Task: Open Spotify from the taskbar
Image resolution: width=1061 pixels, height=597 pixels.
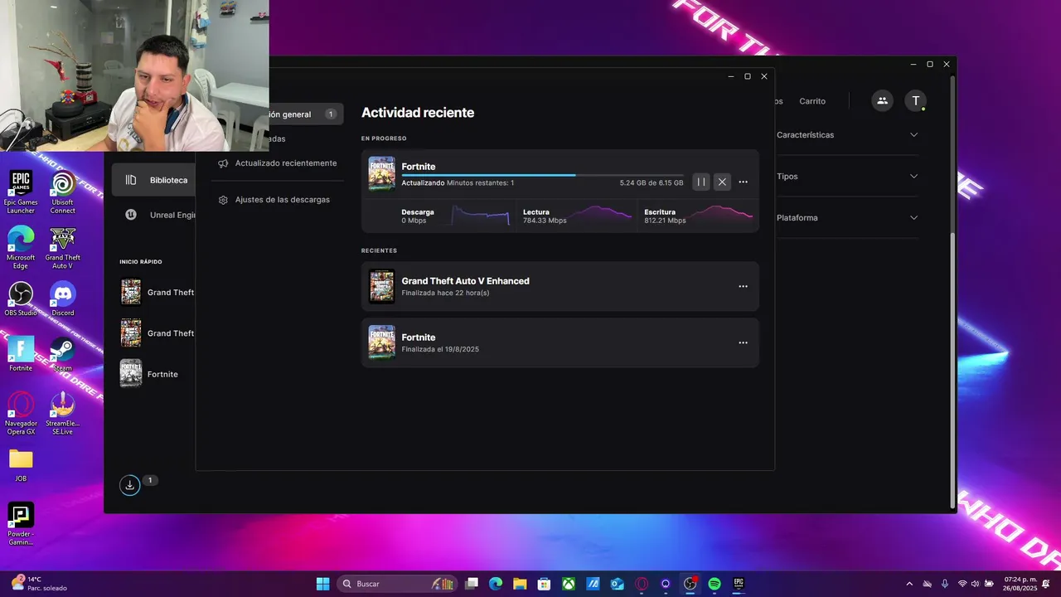Action: [x=715, y=584]
